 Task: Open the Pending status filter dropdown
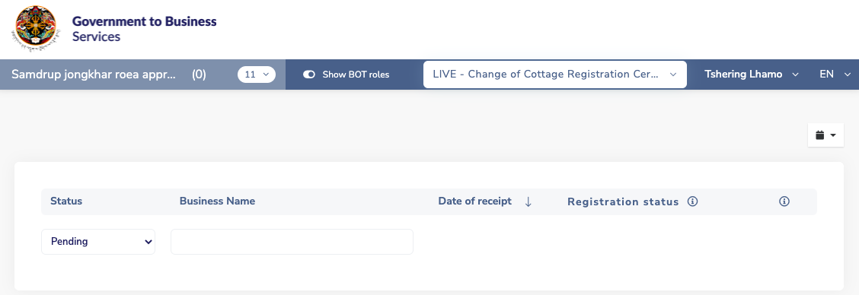coord(98,241)
